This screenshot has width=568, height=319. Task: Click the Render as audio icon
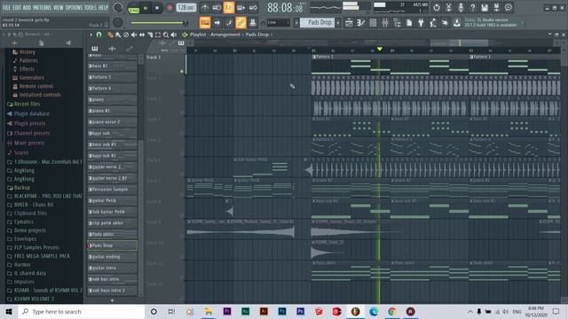pyautogui.click(x=497, y=7)
